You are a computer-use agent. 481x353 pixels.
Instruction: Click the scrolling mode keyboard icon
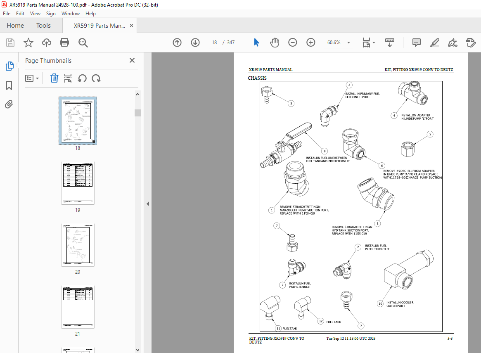click(x=390, y=43)
